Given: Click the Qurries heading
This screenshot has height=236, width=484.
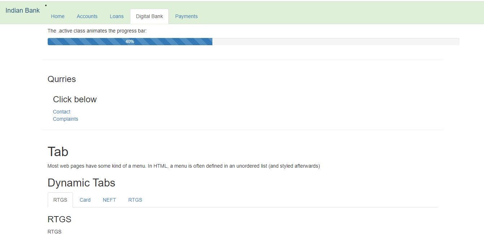Looking at the screenshot, I should tap(62, 79).
